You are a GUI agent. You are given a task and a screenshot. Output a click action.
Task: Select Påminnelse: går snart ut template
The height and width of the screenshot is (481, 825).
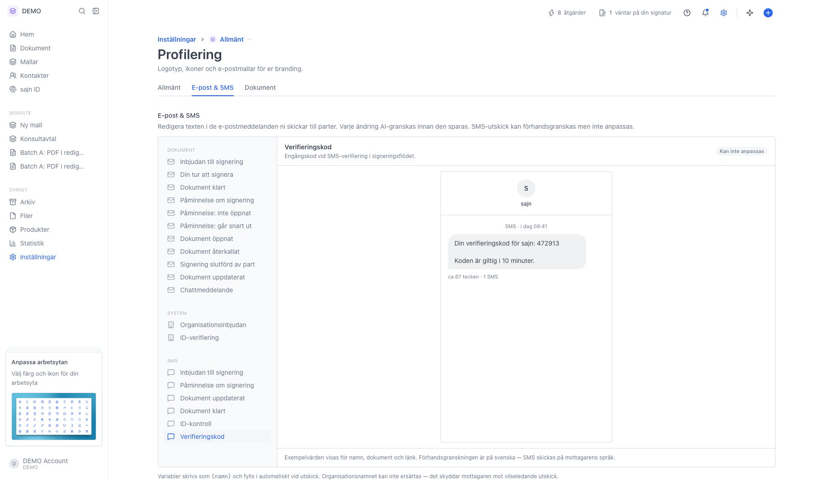coord(217,226)
